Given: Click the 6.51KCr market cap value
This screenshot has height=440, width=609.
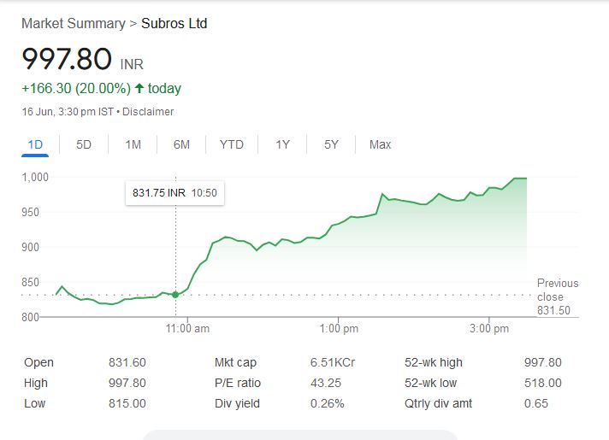Looking at the screenshot, I should 333,362.
